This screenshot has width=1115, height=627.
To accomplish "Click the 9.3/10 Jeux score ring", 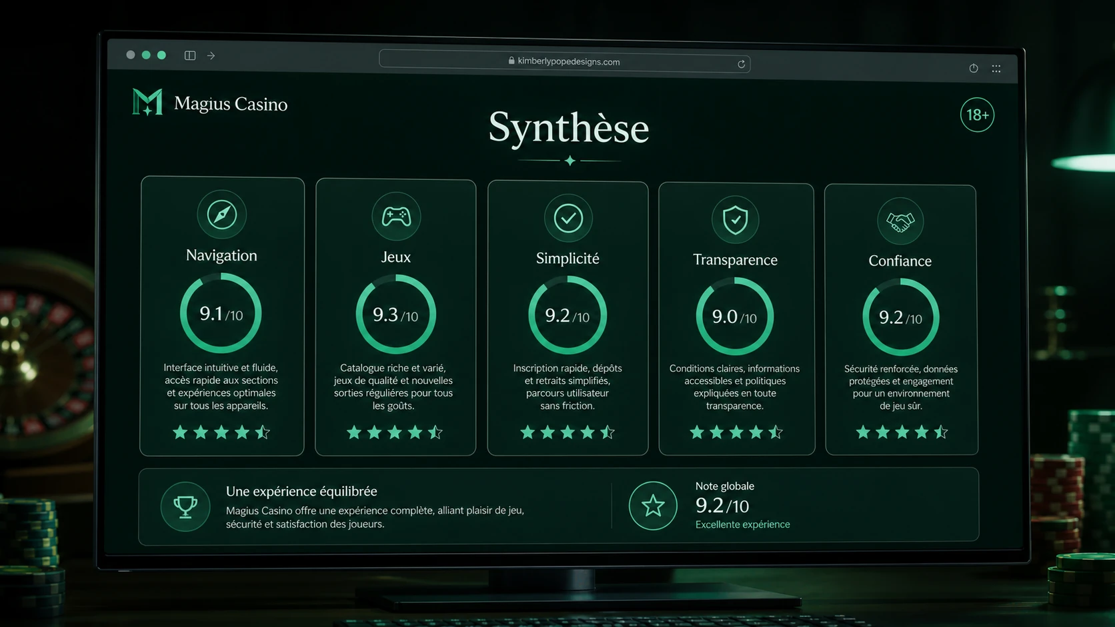I will pyautogui.click(x=395, y=314).
